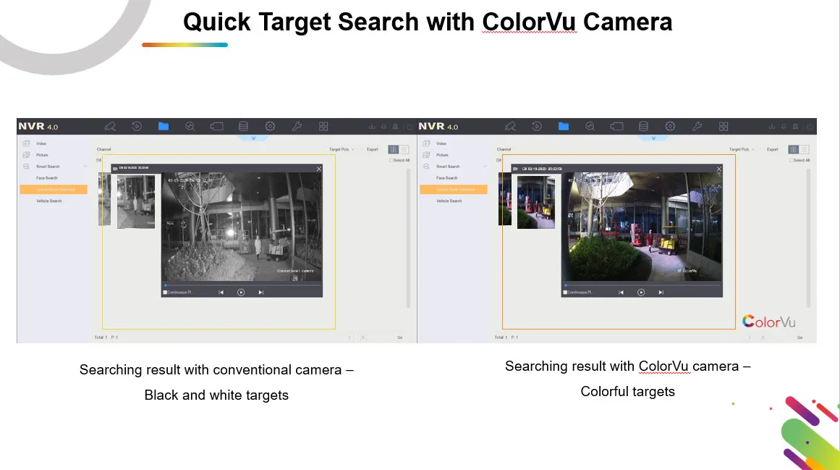Open playback icon in right ColorVu NVR
Screen dimensions: 840x470
pyautogui.click(x=537, y=127)
